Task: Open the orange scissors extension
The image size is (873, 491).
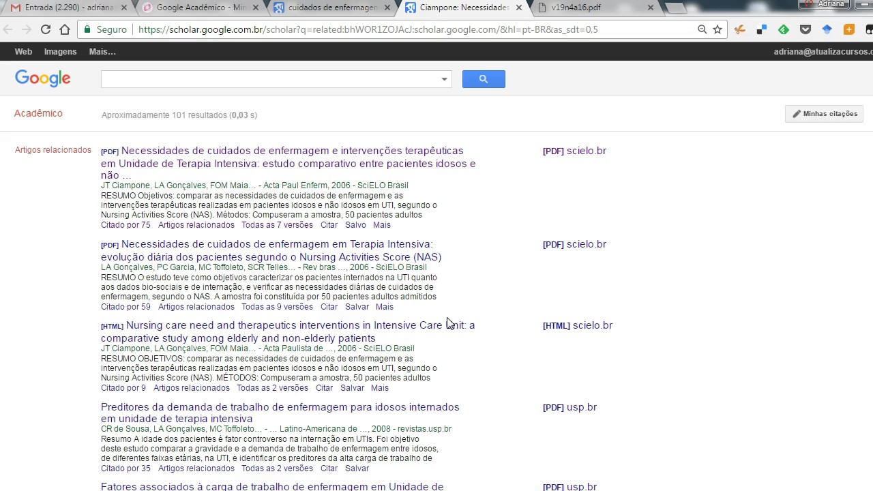Action: point(740,29)
